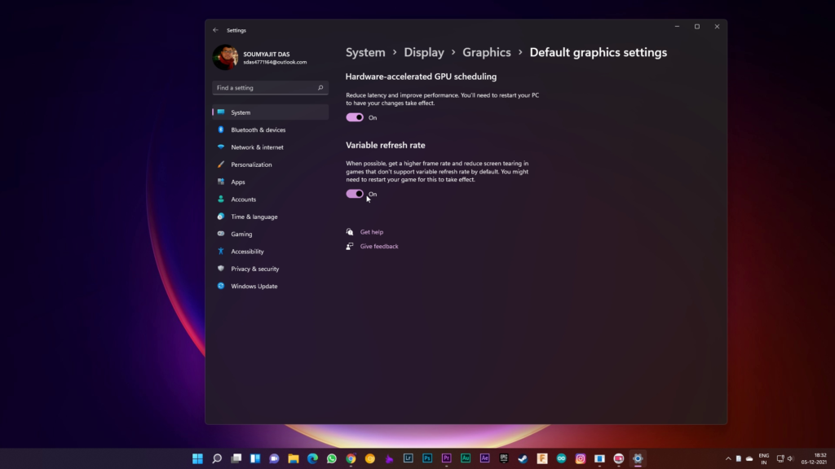Screen dimensions: 835x469
Task: Open the Get help link
Action: tap(372, 232)
